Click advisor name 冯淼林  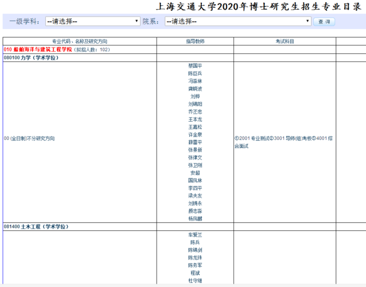click(195, 81)
